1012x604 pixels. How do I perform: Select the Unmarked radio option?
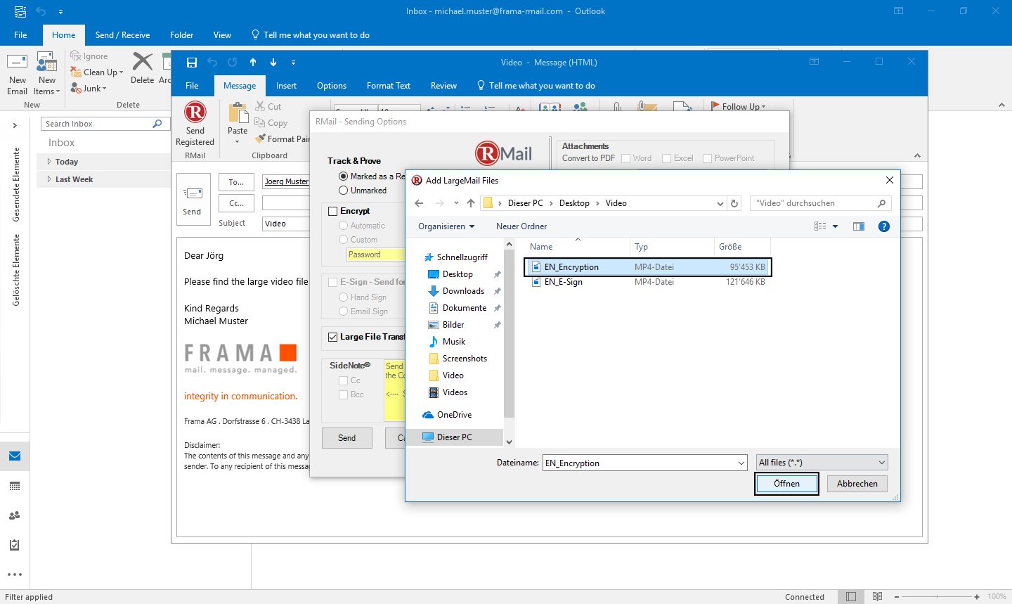[344, 191]
